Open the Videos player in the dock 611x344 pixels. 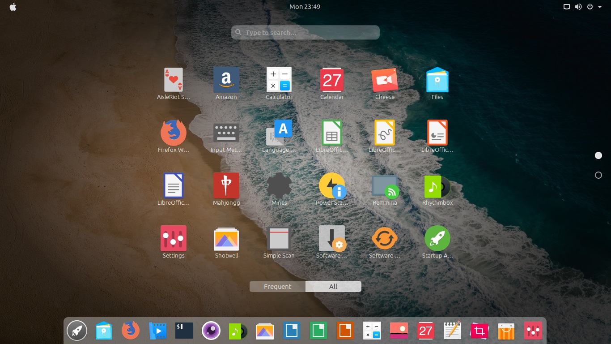[157, 331]
